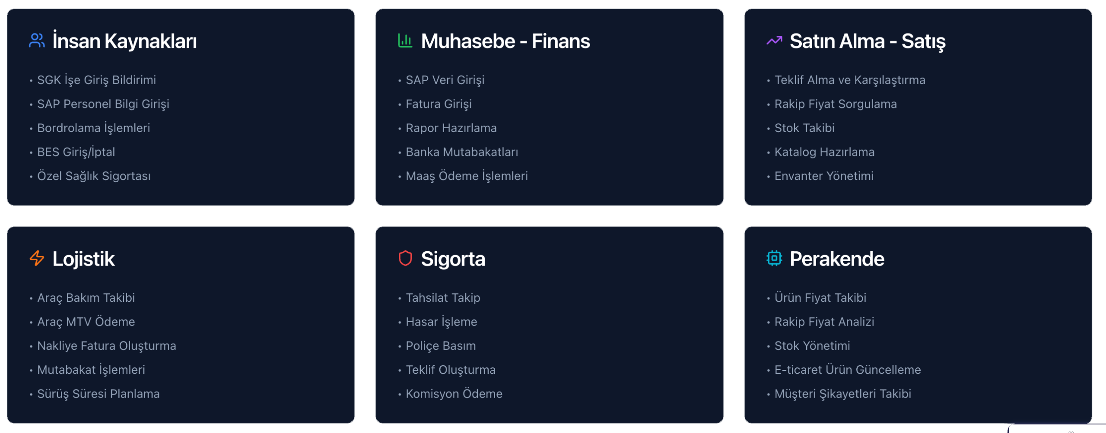Click the people icon beside İnsan Kaynakları
Image resolution: width=1106 pixels, height=433 pixels.
click(37, 41)
